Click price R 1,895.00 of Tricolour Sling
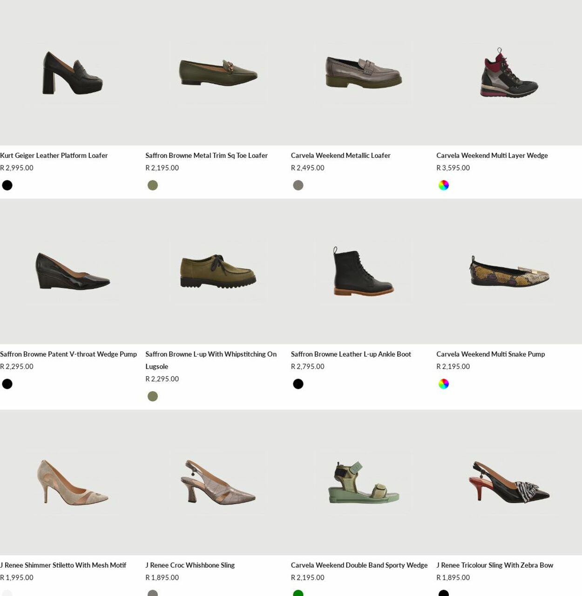Image resolution: width=582 pixels, height=596 pixels. point(453,578)
